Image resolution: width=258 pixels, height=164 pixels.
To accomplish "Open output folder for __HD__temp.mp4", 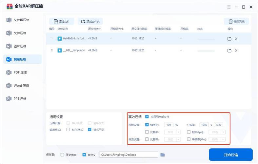I will tap(229, 51).
